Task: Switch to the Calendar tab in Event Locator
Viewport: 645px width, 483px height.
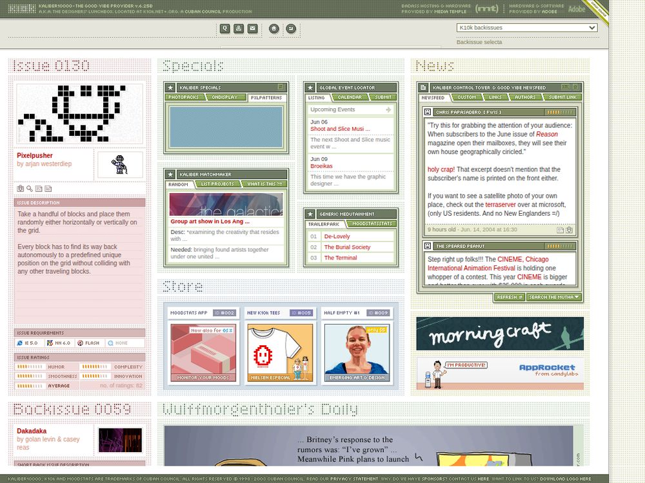Action: (350, 97)
